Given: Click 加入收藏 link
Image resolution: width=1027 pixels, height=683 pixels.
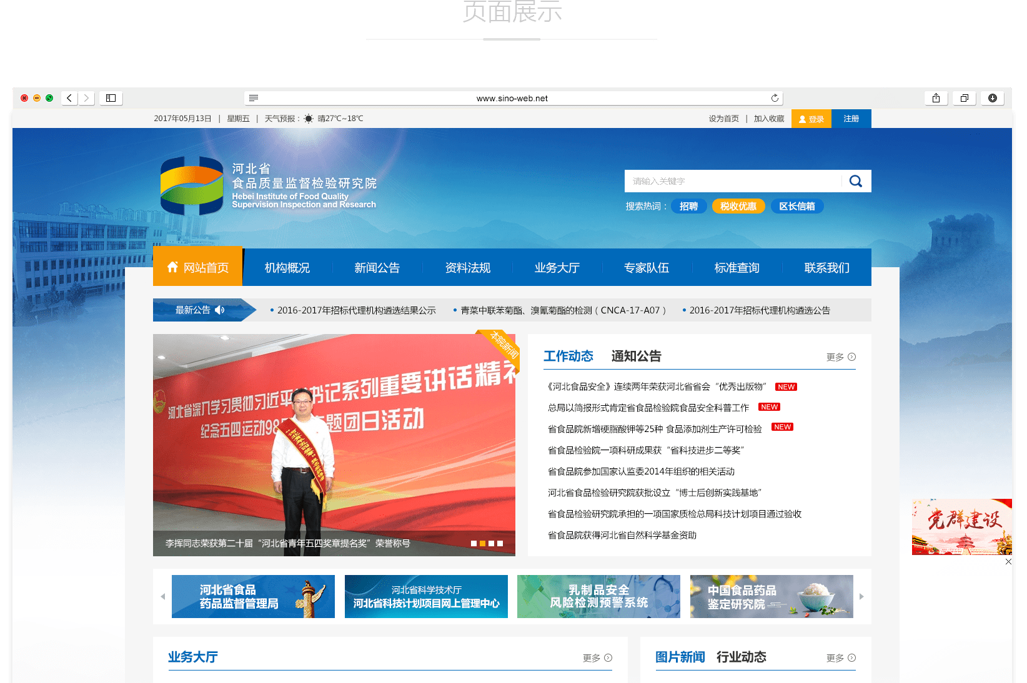Looking at the screenshot, I should point(769,119).
